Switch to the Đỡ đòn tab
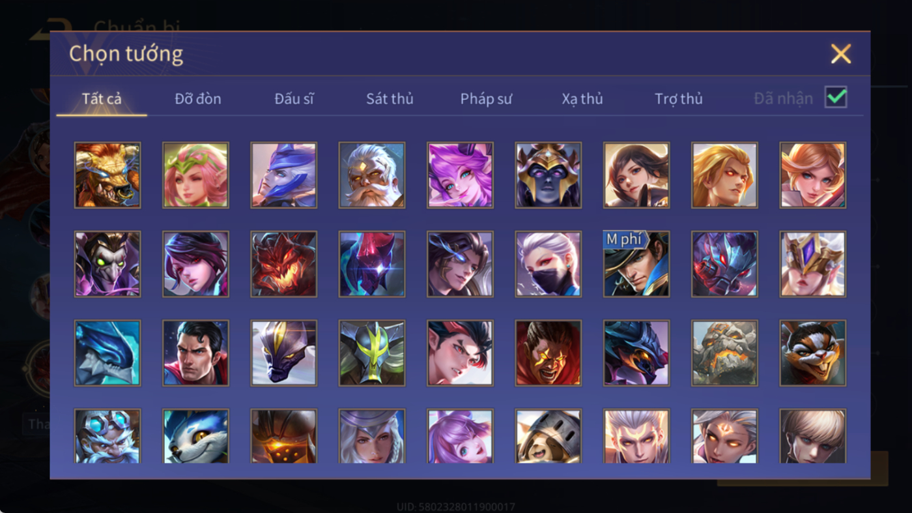This screenshot has width=912, height=513. (x=198, y=98)
